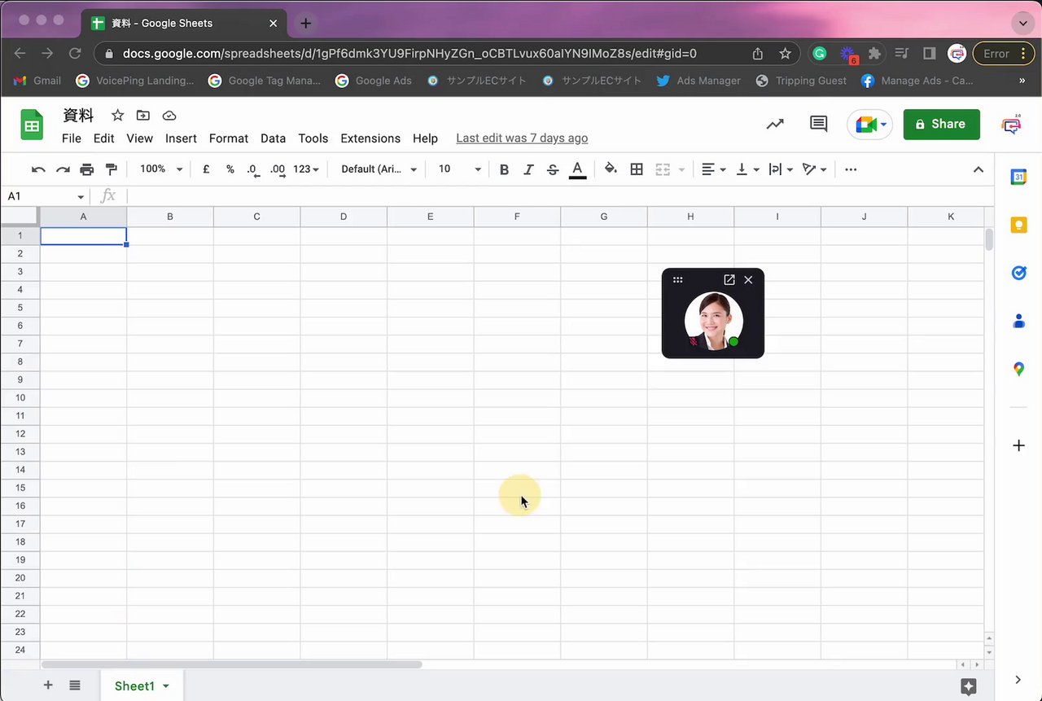
Task: Pop out the floating video window
Action: [x=729, y=279]
